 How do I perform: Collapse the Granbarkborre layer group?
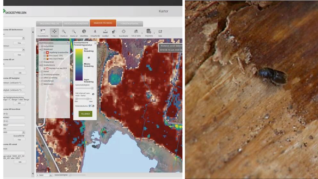point(40,65)
